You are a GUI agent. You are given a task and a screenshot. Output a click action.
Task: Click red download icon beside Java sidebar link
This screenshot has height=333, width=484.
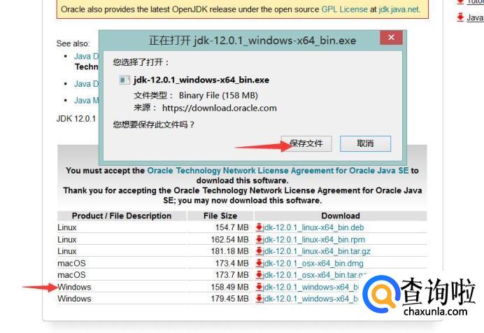460,17
